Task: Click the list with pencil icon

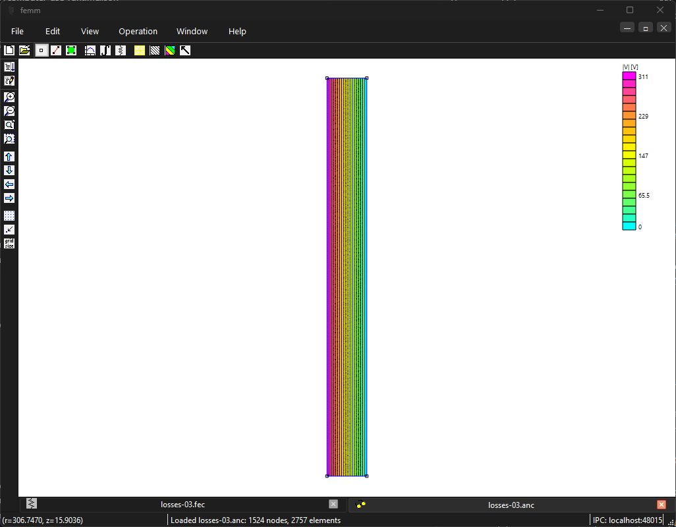Action: click(9, 80)
